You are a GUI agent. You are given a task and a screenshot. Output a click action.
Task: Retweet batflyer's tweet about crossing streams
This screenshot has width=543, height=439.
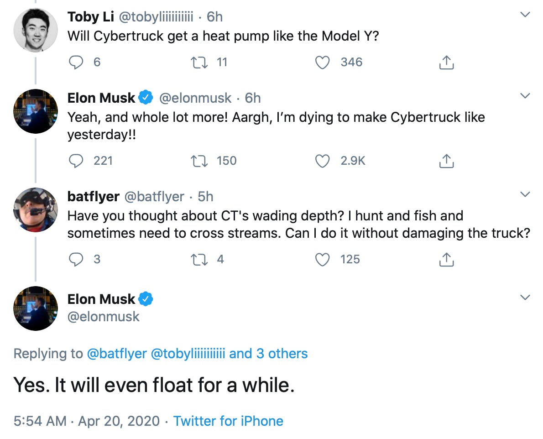tap(199, 259)
